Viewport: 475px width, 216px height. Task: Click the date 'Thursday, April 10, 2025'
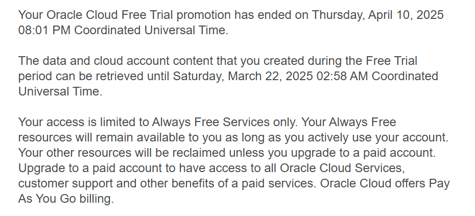377,15
